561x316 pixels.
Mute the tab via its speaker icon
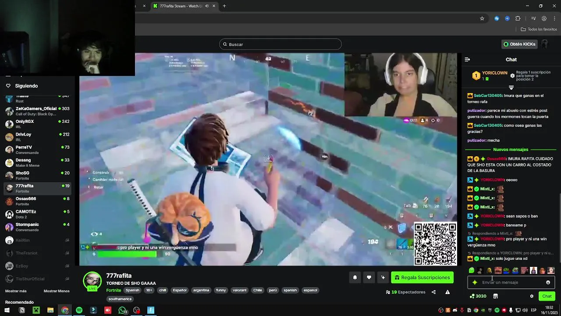tap(207, 6)
